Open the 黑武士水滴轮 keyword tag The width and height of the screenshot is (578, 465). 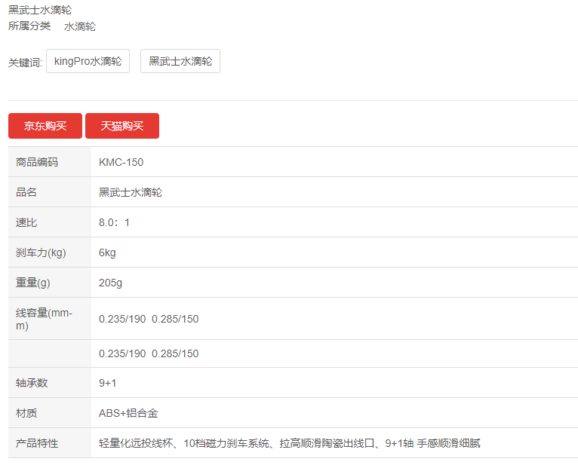tap(180, 61)
